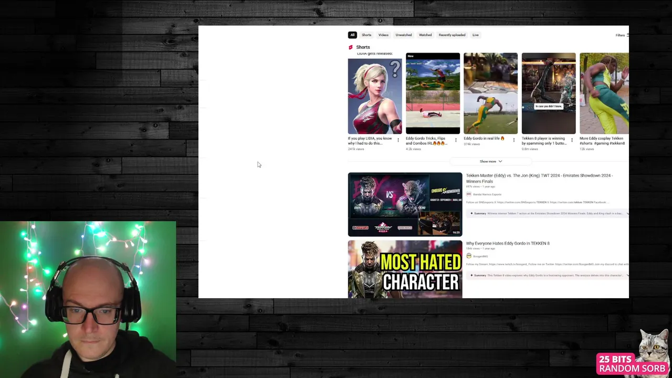
Task: Open options for Eddy Gordo in real life
Action: click(513, 140)
